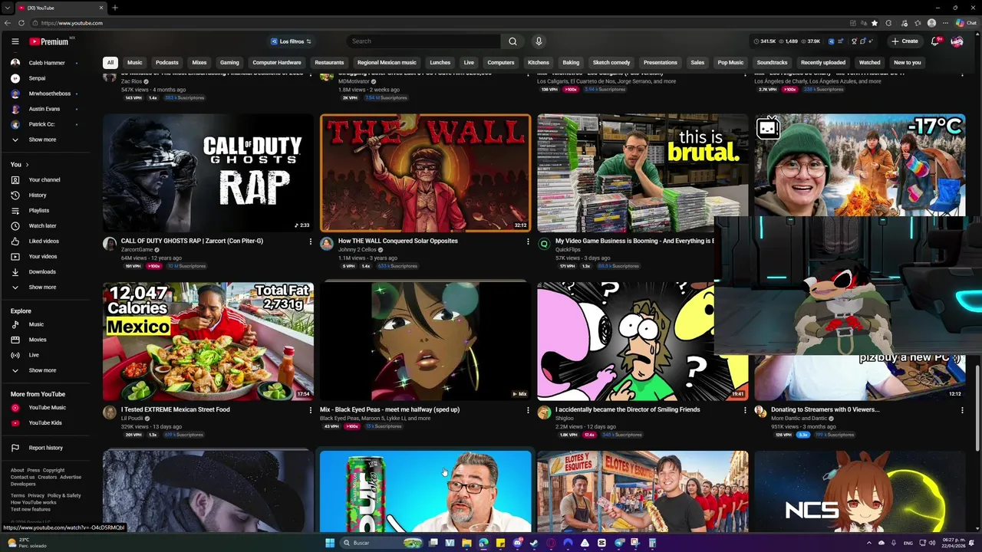The height and width of the screenshot is (552, 982).
Task: Click the browser refresh button
Action: tap(21, 23)
